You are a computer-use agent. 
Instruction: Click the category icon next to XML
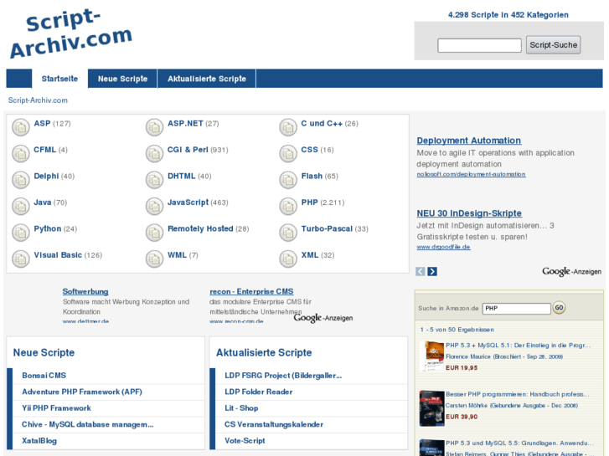[288, 259]
